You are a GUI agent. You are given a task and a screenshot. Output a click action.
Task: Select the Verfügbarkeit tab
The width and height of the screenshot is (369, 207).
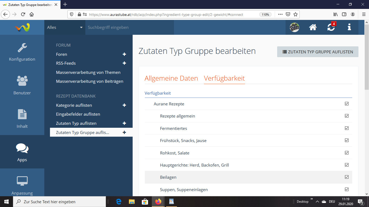224,78
